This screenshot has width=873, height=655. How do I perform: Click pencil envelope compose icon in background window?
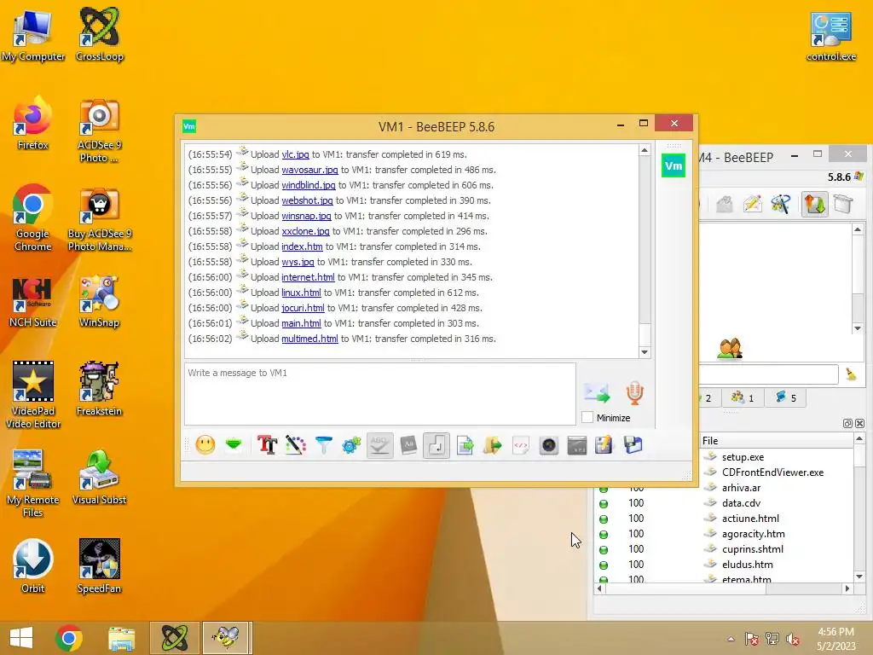tap(752, 205)
